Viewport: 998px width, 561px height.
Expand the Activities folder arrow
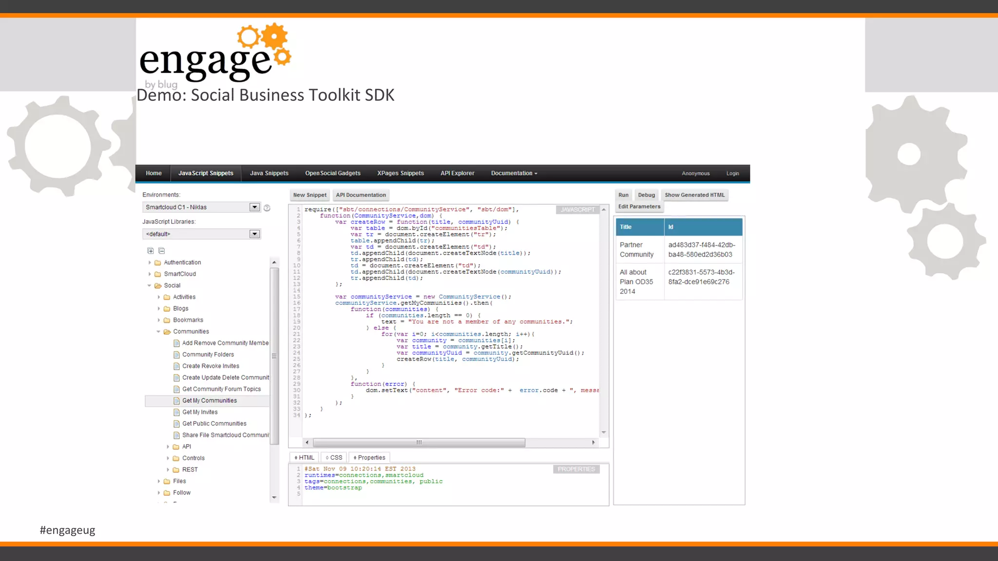[159, 297]
